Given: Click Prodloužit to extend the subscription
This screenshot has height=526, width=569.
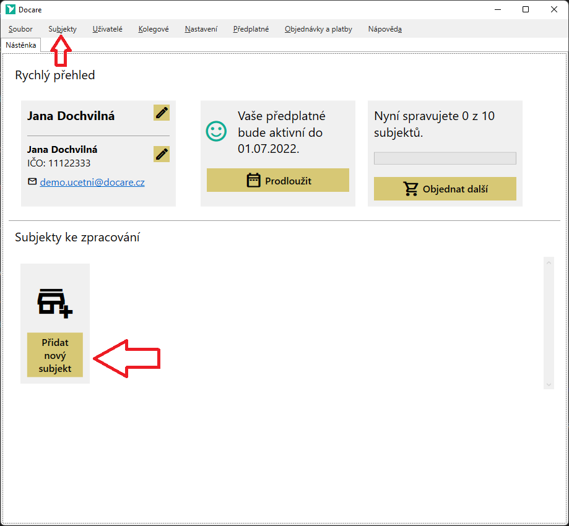Looking at the screenshot, I should click(x=278, y=180).
